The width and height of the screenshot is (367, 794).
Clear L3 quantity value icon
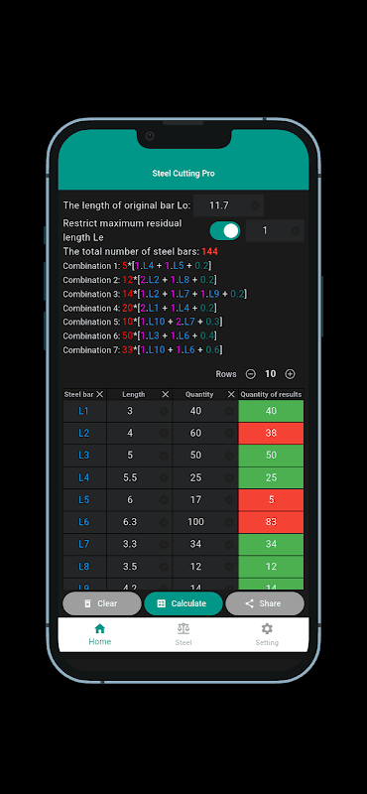(229, 456)
